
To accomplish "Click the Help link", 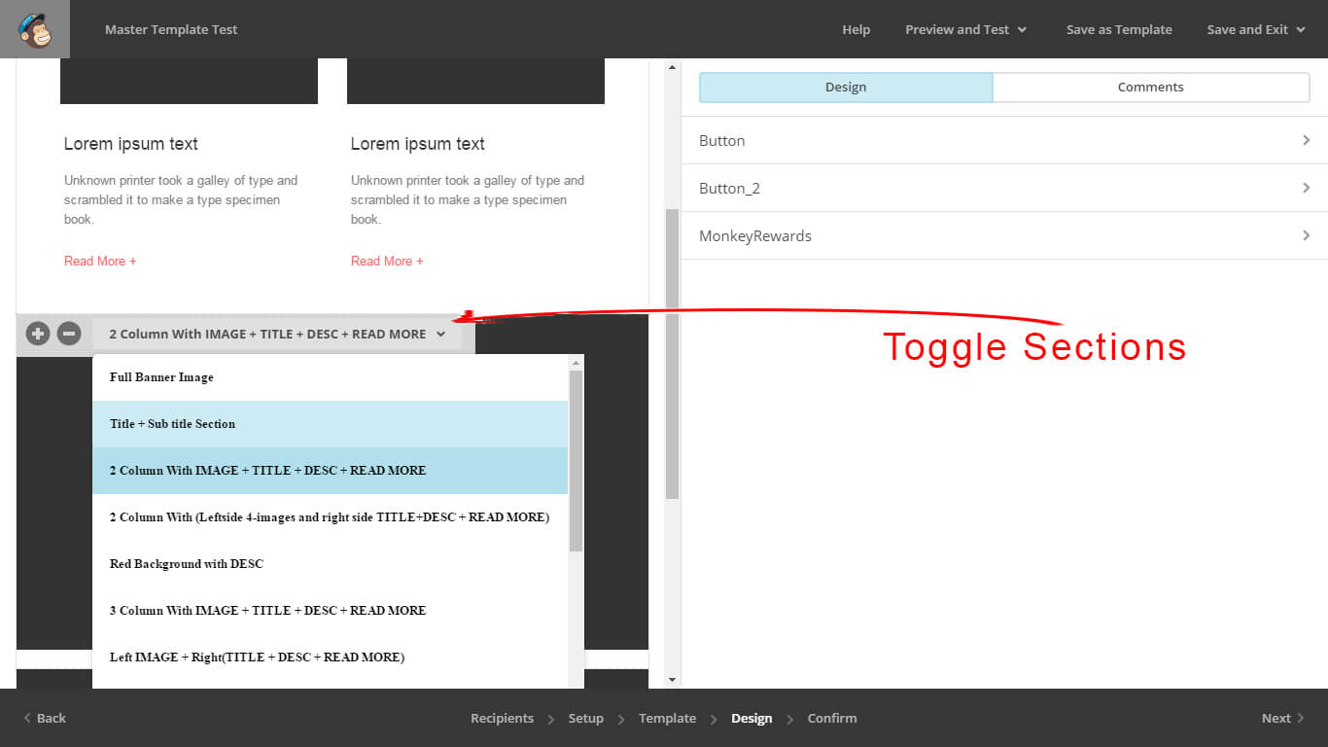I will pyautogui.click(x=856, y=29).
